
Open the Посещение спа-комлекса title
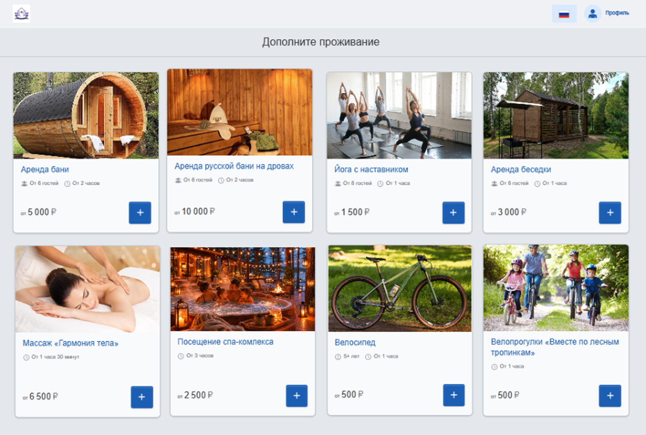click(225, 342)
